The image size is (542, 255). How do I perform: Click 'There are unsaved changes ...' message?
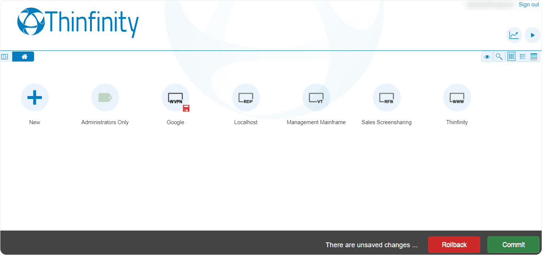[x=372, y=245]
